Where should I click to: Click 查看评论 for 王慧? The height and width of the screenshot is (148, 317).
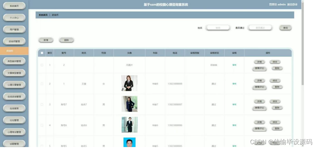coord(260,87)
